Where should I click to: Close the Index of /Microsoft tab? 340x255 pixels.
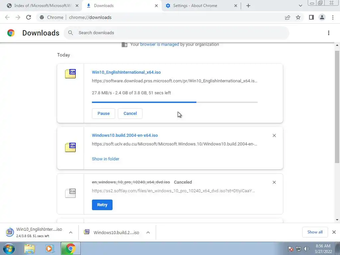click(x=77, y=6)
